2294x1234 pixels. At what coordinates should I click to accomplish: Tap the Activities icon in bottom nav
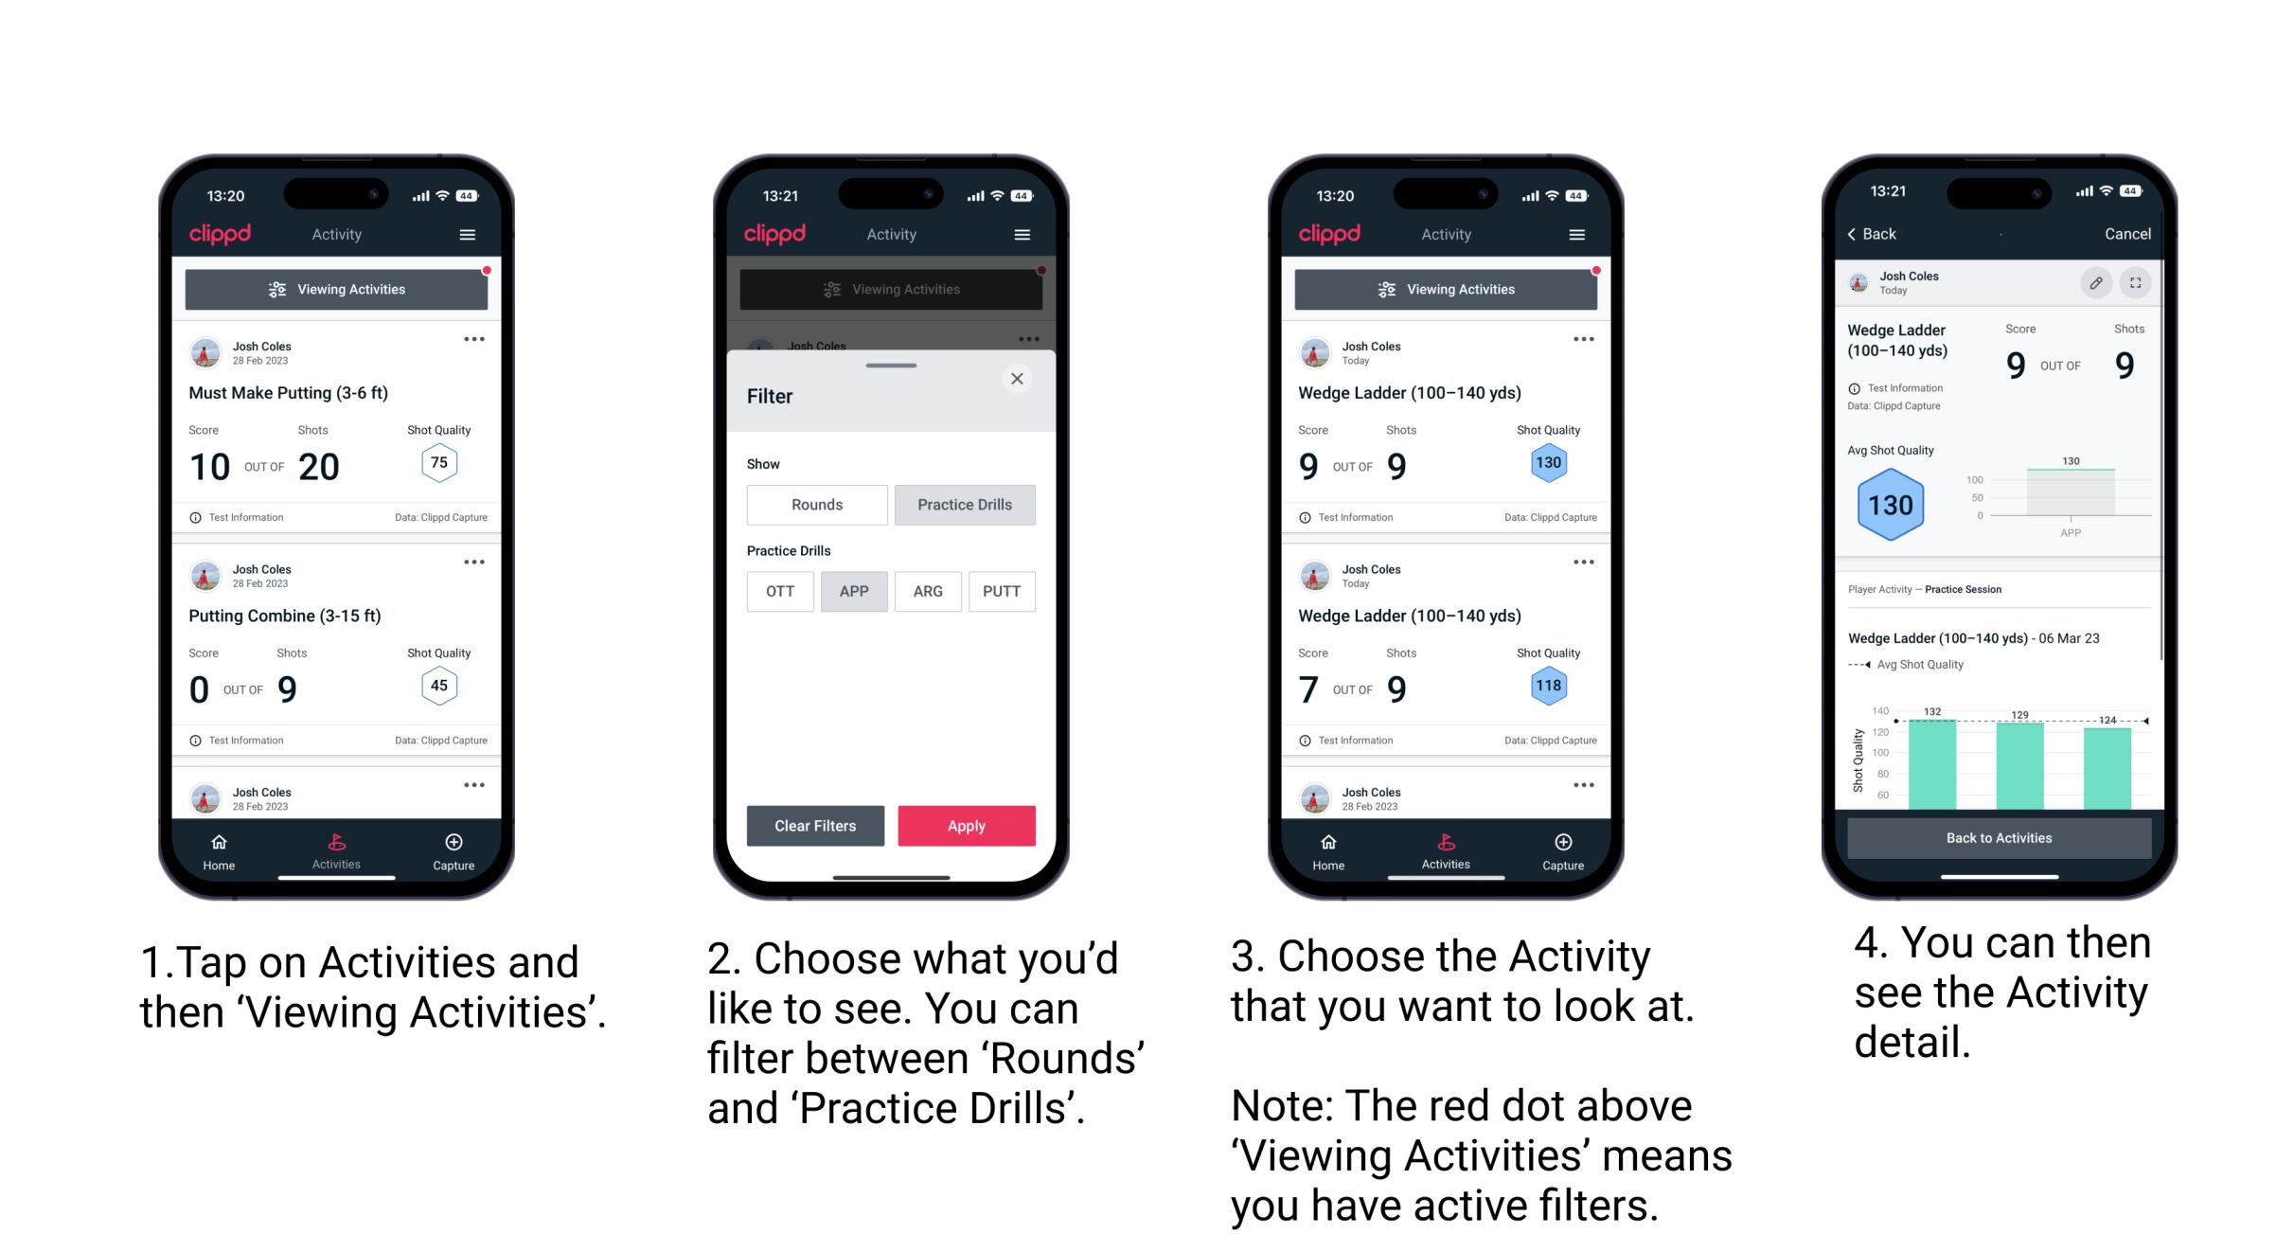coord(336,845)
